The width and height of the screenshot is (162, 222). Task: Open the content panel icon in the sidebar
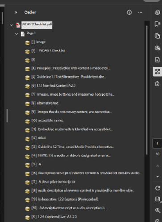click(x=158, y=60)
